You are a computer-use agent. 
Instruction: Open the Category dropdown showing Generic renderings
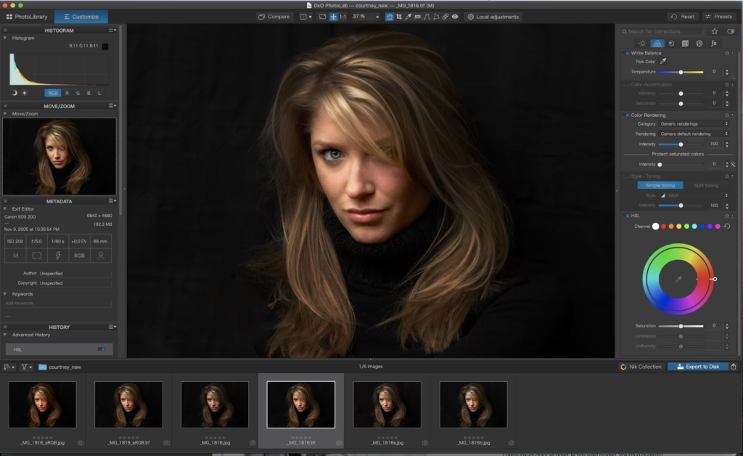694,124
